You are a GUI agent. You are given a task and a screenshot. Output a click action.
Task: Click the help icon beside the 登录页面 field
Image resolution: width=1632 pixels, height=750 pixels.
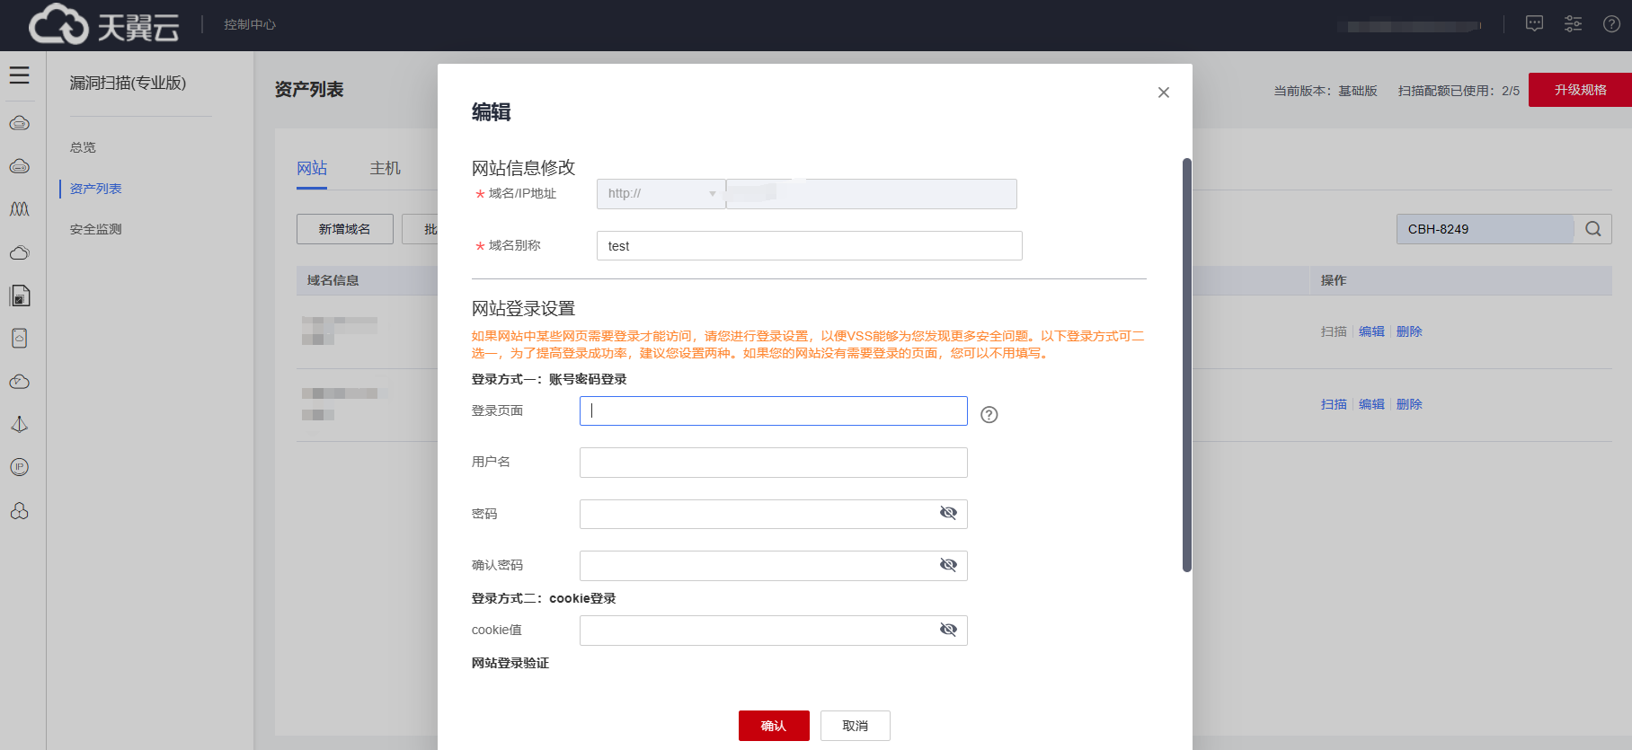click(989, 414)
